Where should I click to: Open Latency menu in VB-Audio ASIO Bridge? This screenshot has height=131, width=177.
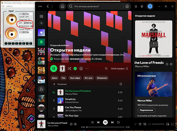[x=9, y=6]
